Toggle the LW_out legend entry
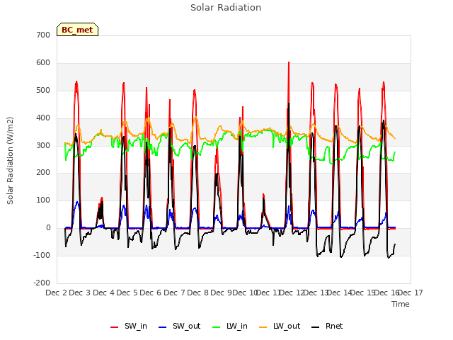This screenshot has height=340, width=453. pyautogui.click(x=280, y=326)
